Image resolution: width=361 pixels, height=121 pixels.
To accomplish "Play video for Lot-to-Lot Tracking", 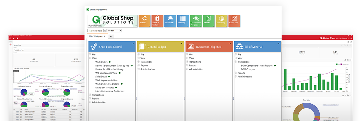I will pyautogui.click(x=116, y=87).
